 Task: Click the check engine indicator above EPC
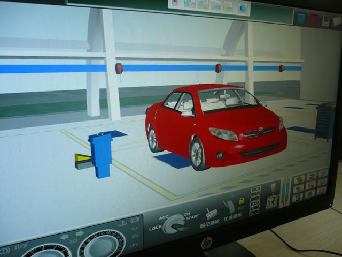coord(135,236)
